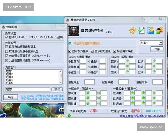Toggle 允许调整屏幕亮度 checkbox
Screen dimensions: 168x134
tap(7, 56)
